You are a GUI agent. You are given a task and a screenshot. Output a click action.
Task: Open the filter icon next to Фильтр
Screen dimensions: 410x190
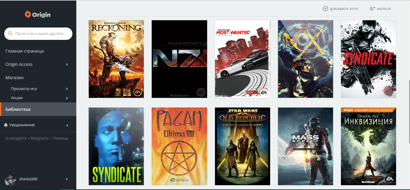372,9
